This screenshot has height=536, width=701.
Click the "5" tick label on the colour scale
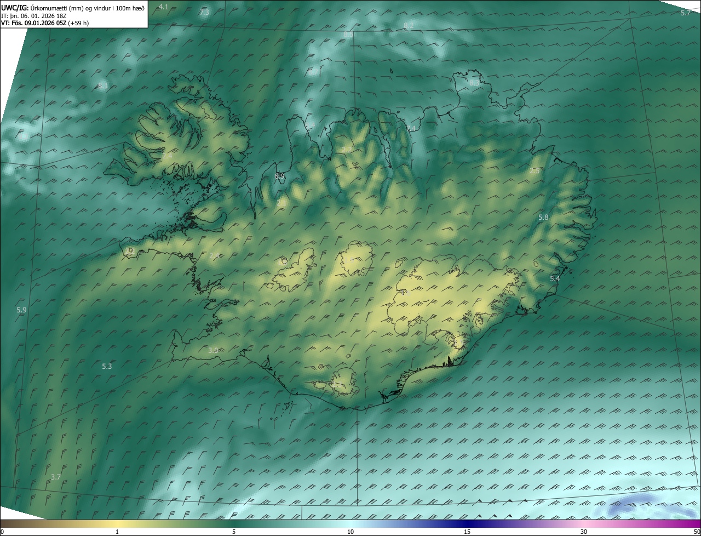coord(234,532)
